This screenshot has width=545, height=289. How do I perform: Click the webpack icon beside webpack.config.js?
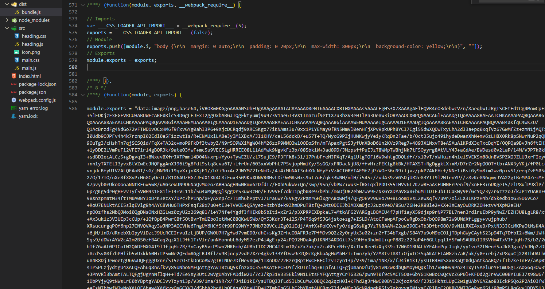tap(14, 100)
